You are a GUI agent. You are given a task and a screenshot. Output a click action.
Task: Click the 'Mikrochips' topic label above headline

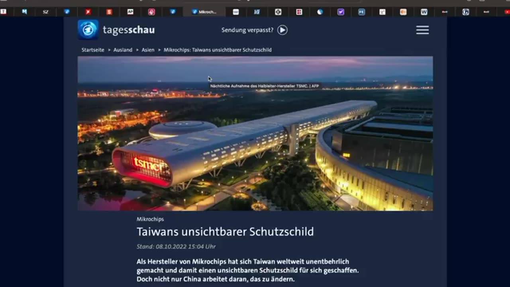[150, 219]
